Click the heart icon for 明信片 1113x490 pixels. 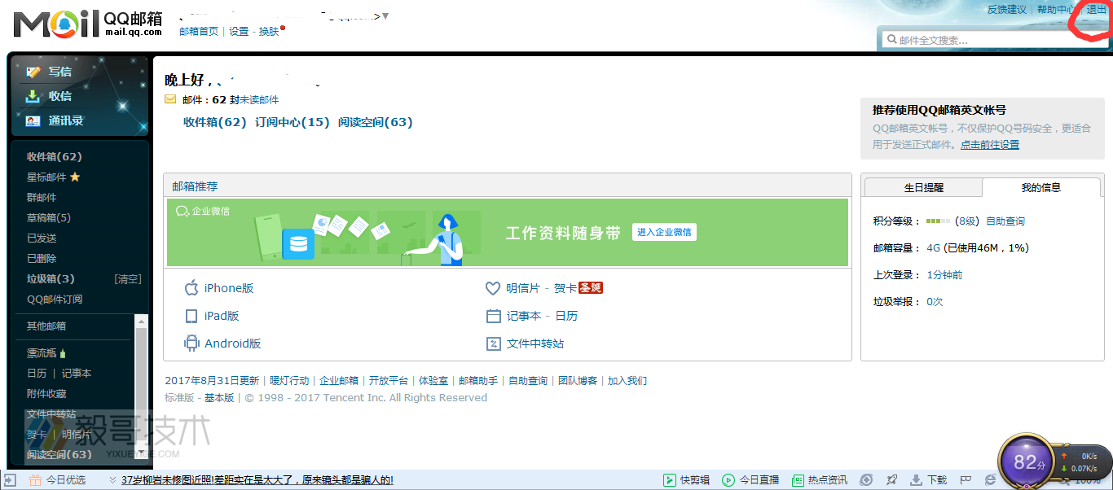point(492,288)
